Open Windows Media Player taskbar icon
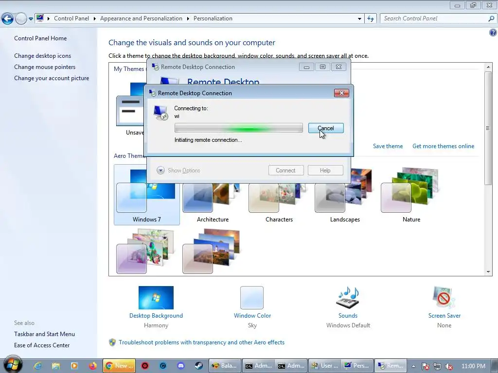This screenshot has height=373, width=498. [x=74, y=366]
